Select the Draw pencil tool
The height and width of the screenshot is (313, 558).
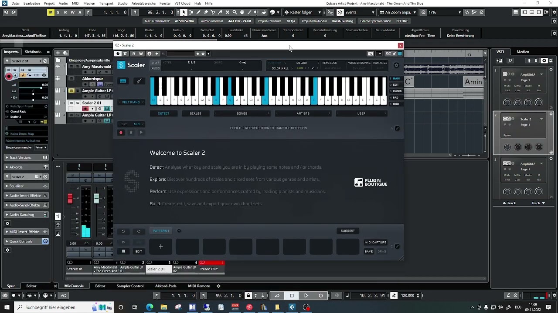point(199,12)
